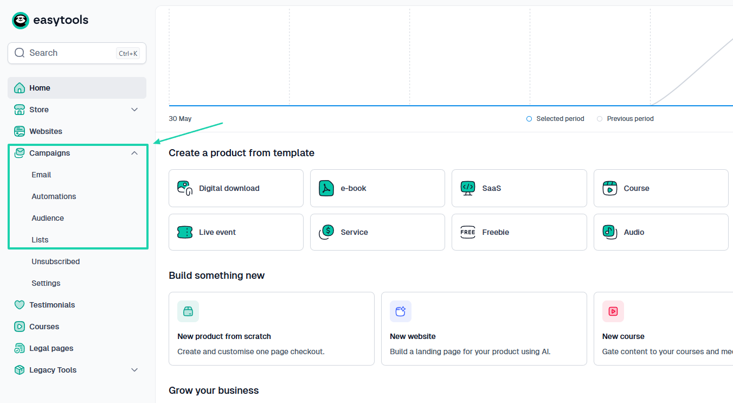Image resolution: width=733 pixels, height=403 pixels.
Task: Expand the Store submenu chevron
Action: [135, 110]
